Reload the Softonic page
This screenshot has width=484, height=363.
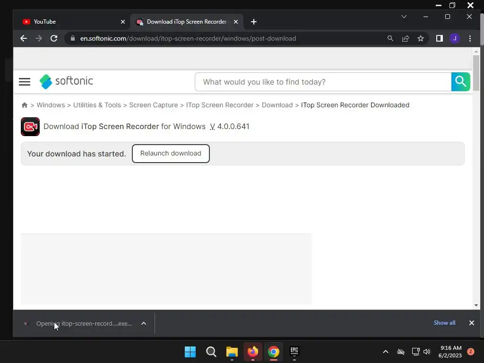pos(54,38)
